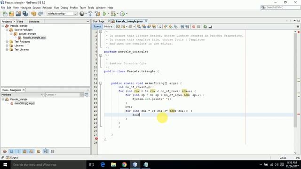The width and height of the screenshot is (301, 169).
Task: Click the Start Macro Recording red icon
Action: 194,27
